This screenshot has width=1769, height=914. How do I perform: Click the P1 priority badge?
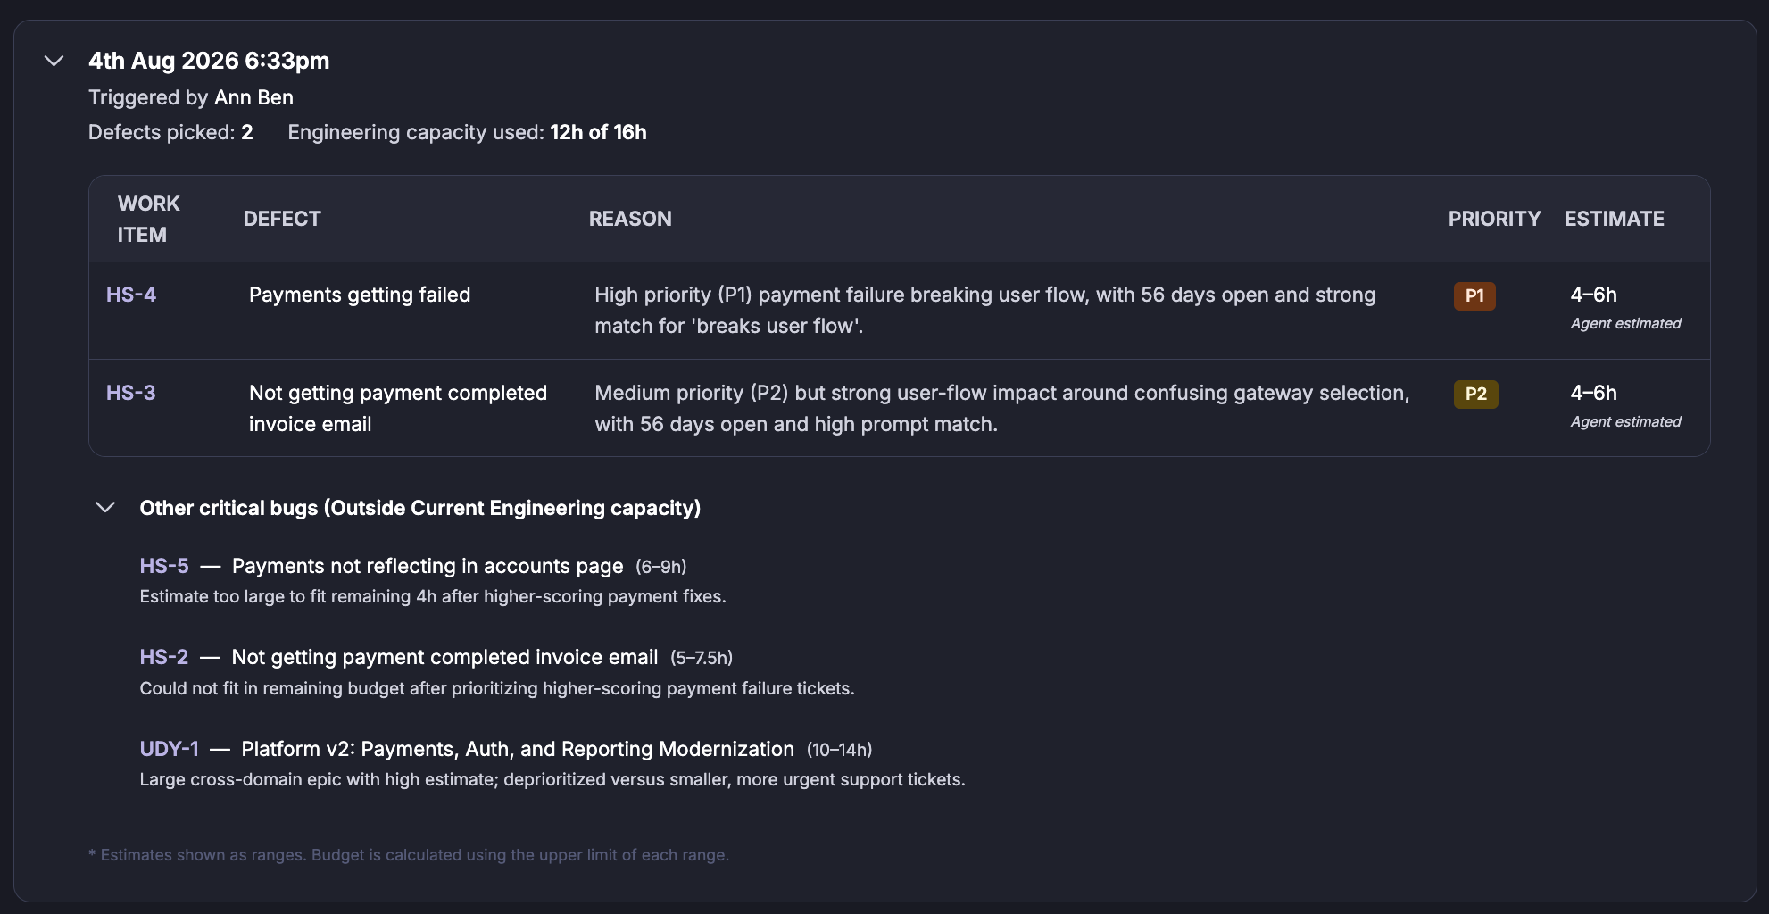pyautogui.click(x=1474, y=295)
